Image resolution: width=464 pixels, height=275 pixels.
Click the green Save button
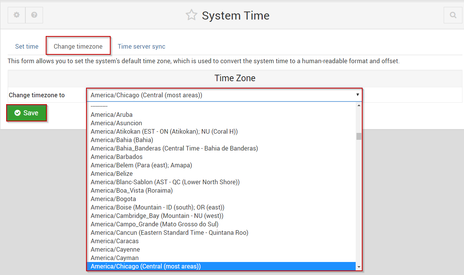pos(27,113)
